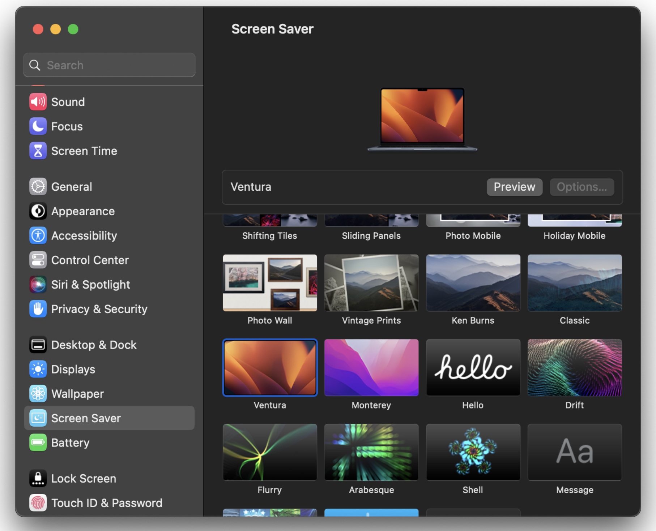
Task: Minimize window with yellow button
Action: (55, 29)
